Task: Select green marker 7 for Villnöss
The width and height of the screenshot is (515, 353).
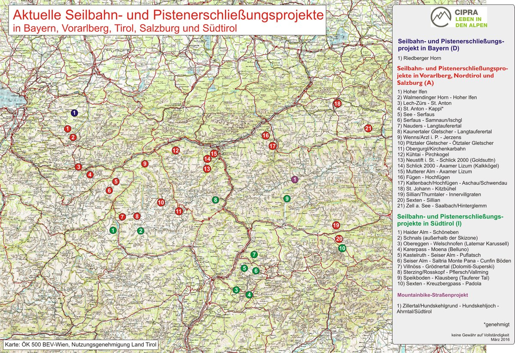Action: tap(254, 255)
